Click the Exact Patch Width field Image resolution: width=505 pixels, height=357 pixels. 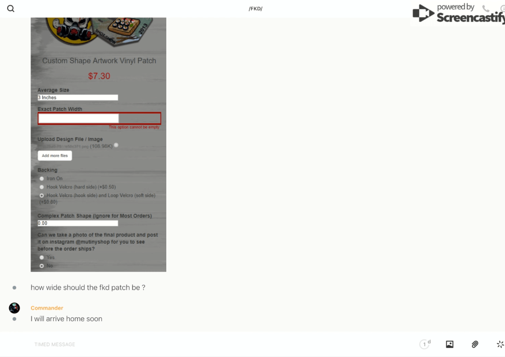point(99,118)
